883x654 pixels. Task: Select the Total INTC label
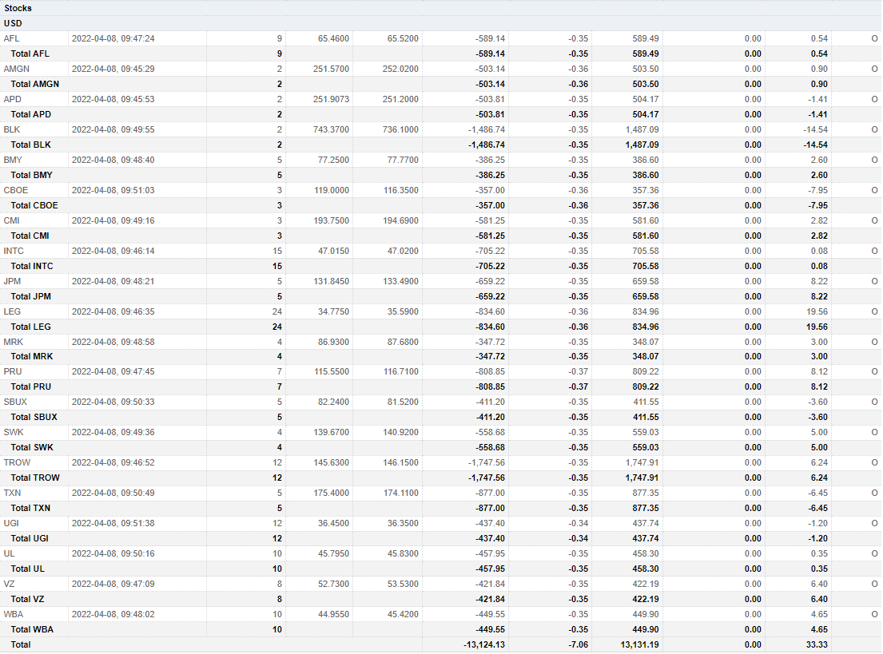pyautogui.click(x=32, y=267)
